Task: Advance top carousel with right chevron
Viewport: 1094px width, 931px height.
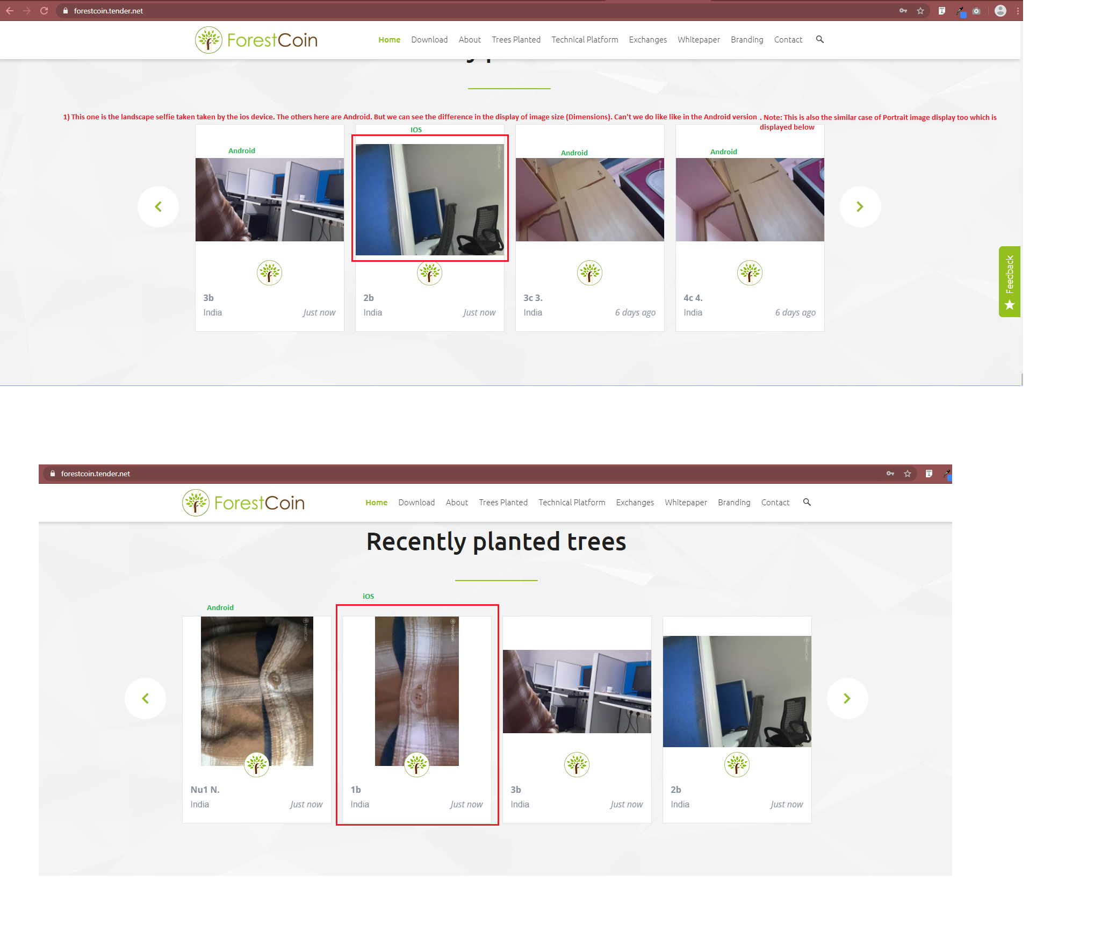Action: pos(860,206)
